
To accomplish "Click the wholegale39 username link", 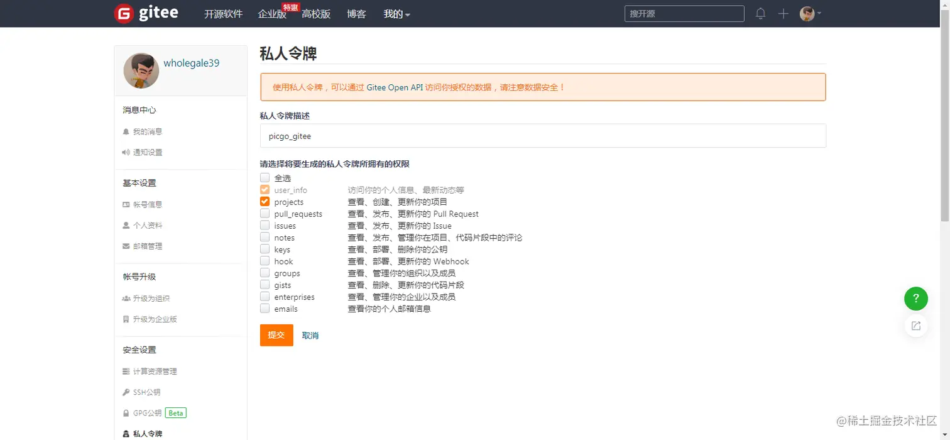I will 192,63.
